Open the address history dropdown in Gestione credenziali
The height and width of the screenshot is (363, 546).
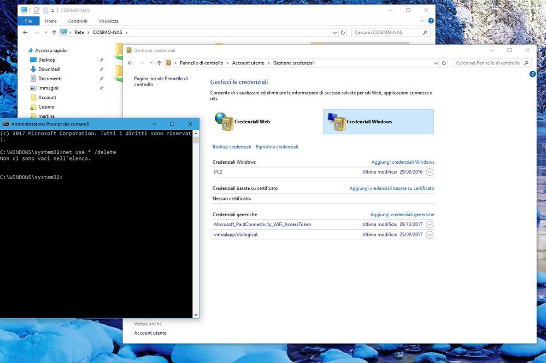point(436,63)
